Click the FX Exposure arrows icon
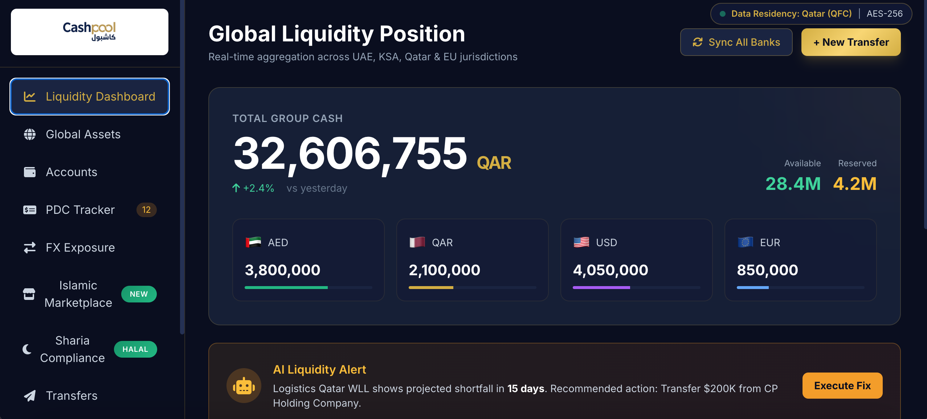 [30, 247]
